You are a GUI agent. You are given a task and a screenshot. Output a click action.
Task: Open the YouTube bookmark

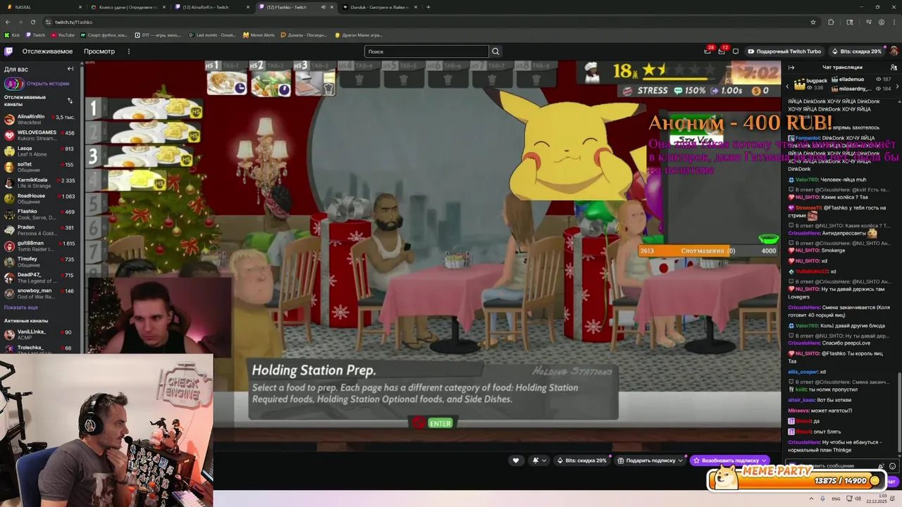click(63, 35)
